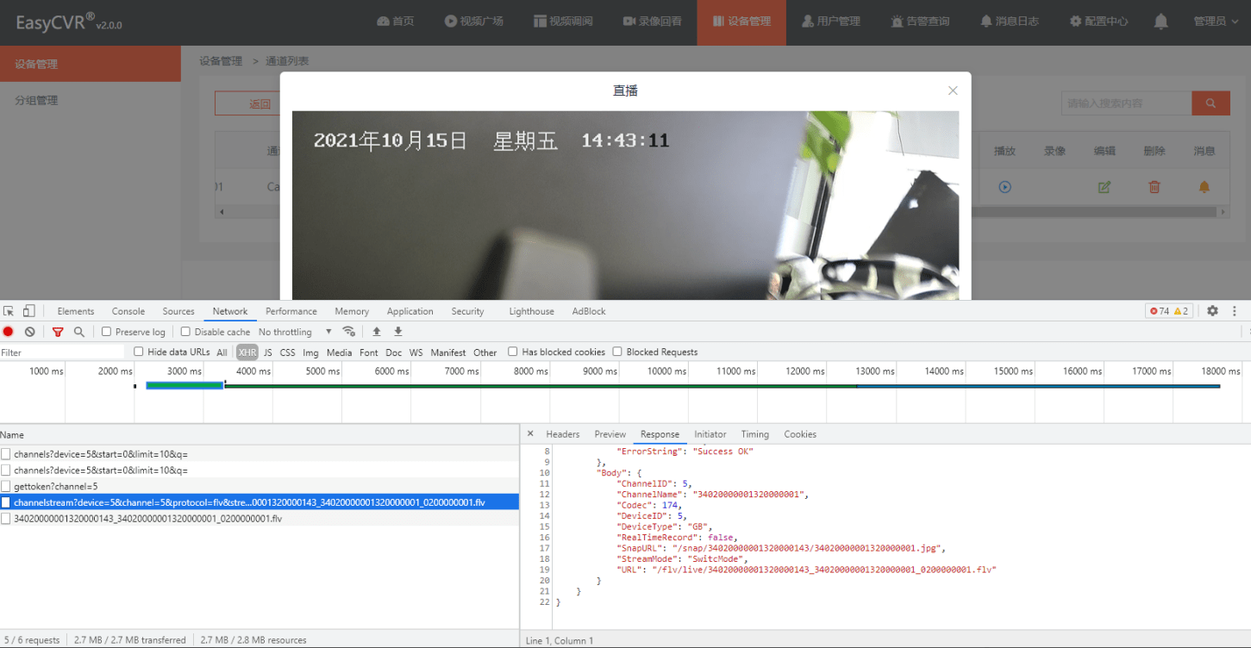
Task: Check Hide data URLs option
Action: (x=139, y=352)
